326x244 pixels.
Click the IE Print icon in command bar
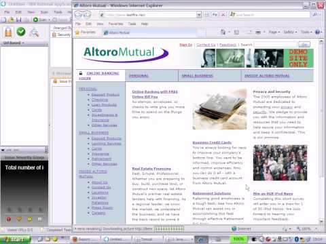pos(258,32)
